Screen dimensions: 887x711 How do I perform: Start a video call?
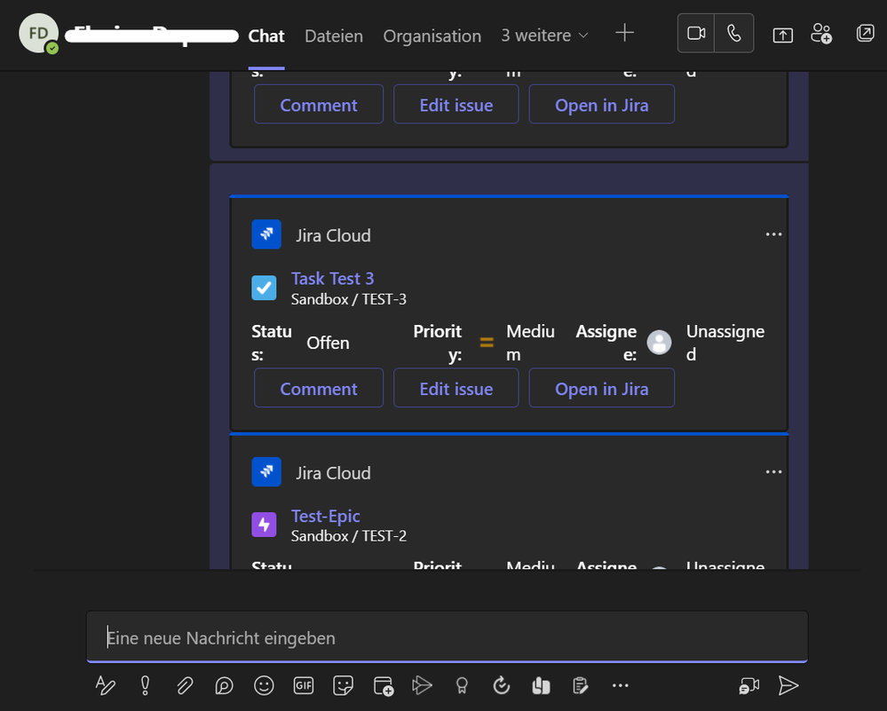pos(696,34)
